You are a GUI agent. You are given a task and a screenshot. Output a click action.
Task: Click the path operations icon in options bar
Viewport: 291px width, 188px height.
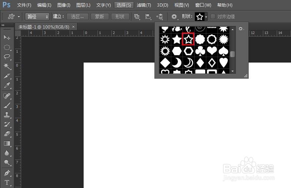(137, 16)
